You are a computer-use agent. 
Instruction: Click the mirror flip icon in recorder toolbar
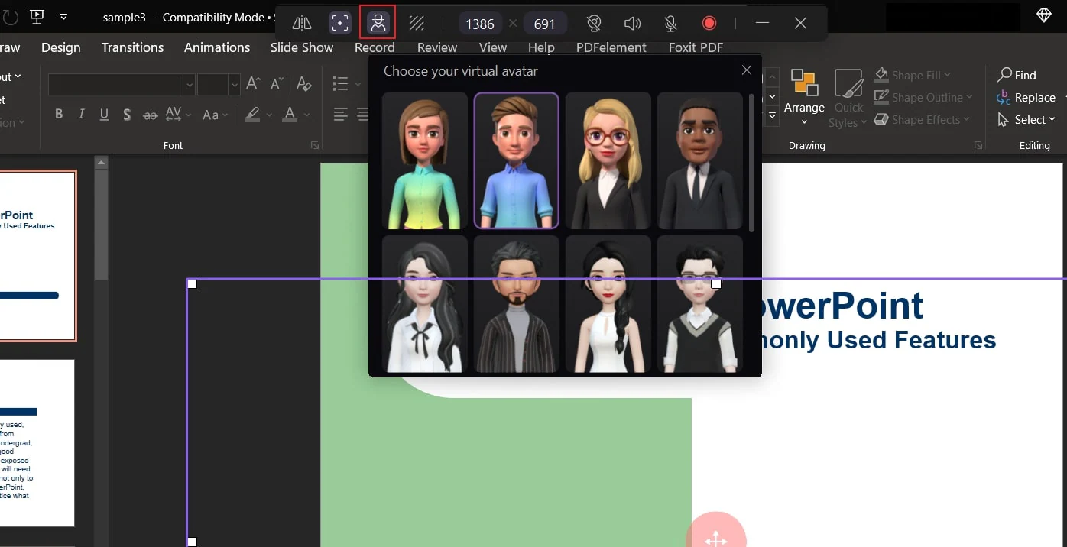click(x=302, y=23)
